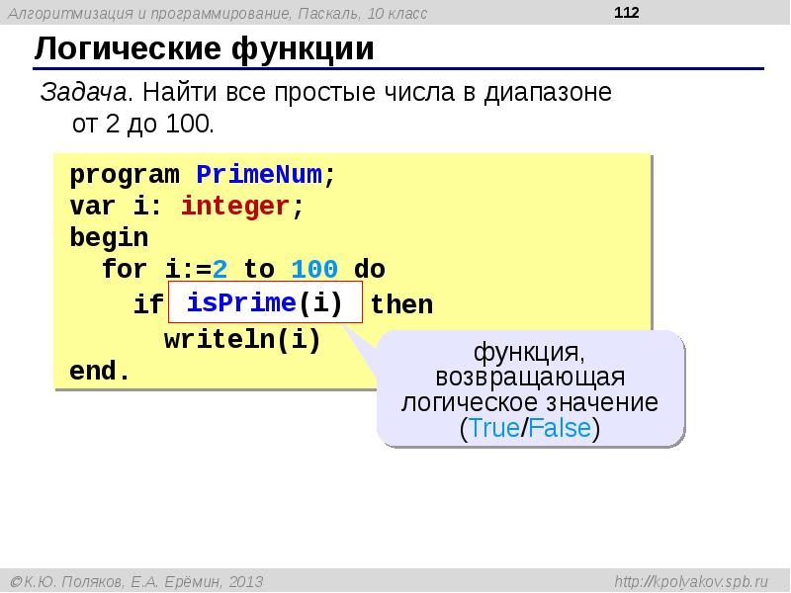The image size is (791, 593).
Task: Click the title "Логические функции"
Action: [x=205, y=49]
